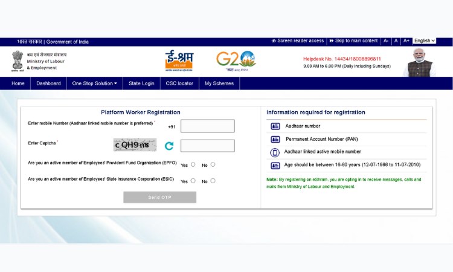This screenshot has height=272, width=453.
Task: Expand the One Stop Solution menu
Action: (94, 83)
